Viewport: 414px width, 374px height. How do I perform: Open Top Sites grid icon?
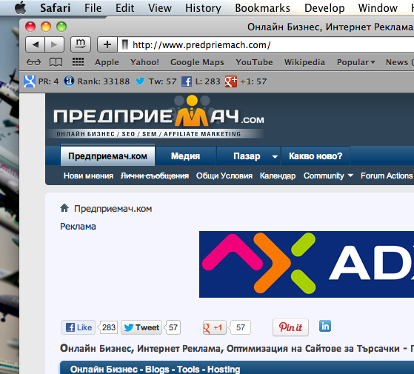79,62
